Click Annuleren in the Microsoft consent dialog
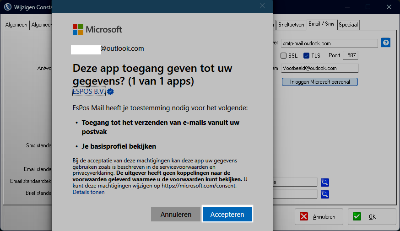 click(176, 214)
